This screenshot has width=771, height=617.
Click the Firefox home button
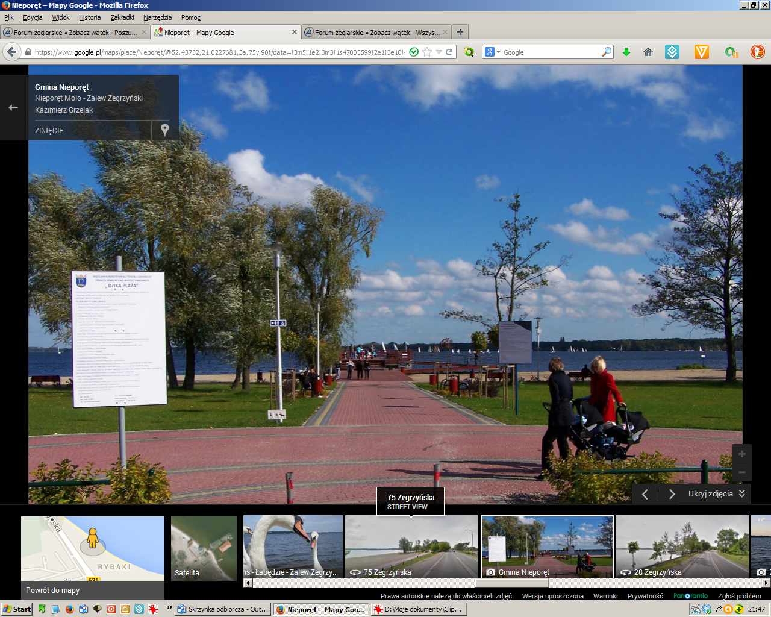click(x=648, y=52)
